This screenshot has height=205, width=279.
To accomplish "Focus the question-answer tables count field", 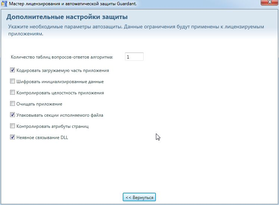I will 134,57.
